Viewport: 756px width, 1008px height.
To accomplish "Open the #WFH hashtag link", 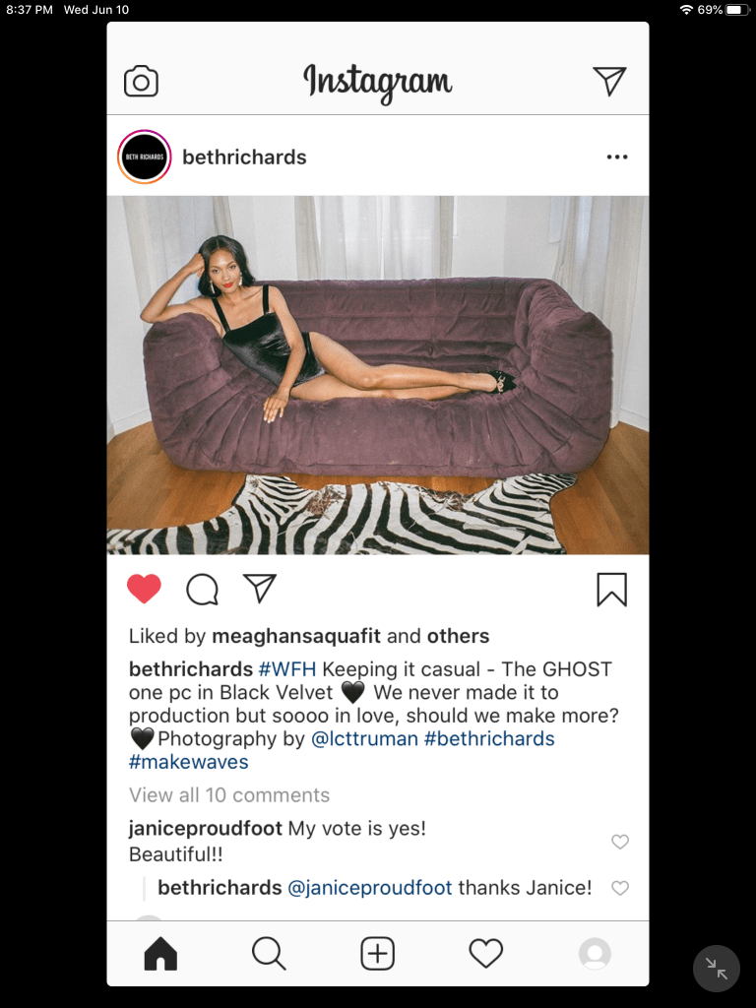I will pyautogui.click(x=287, y=669).
